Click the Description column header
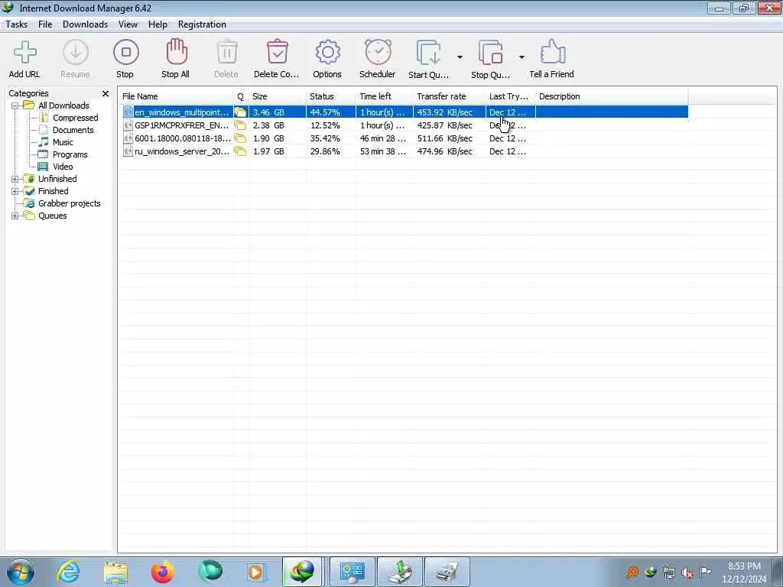 [611, 96]
